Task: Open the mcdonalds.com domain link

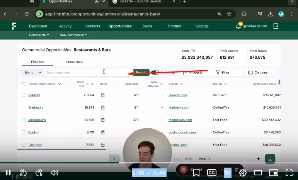Action: point(180,120)
